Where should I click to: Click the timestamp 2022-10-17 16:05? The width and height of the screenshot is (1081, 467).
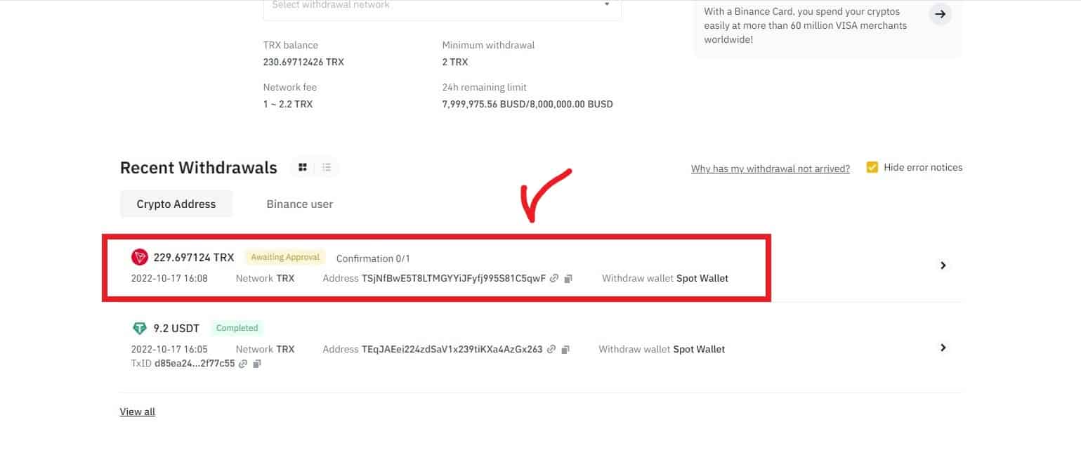click(x=169, y=349)
